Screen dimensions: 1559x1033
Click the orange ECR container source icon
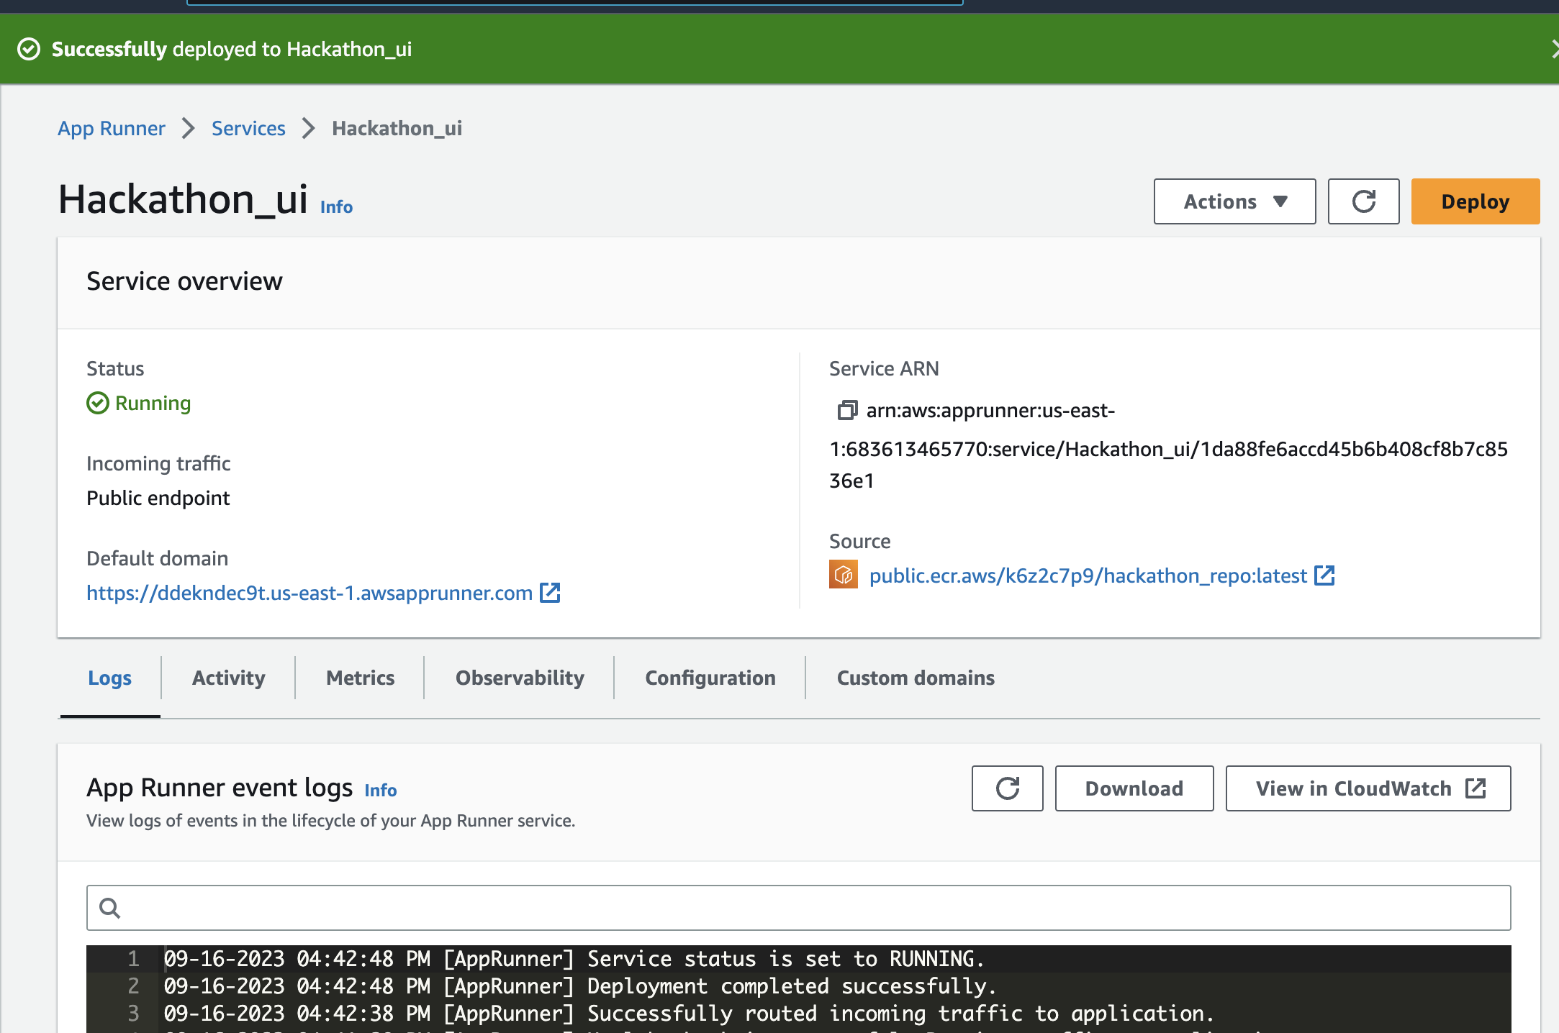point(843,575)
